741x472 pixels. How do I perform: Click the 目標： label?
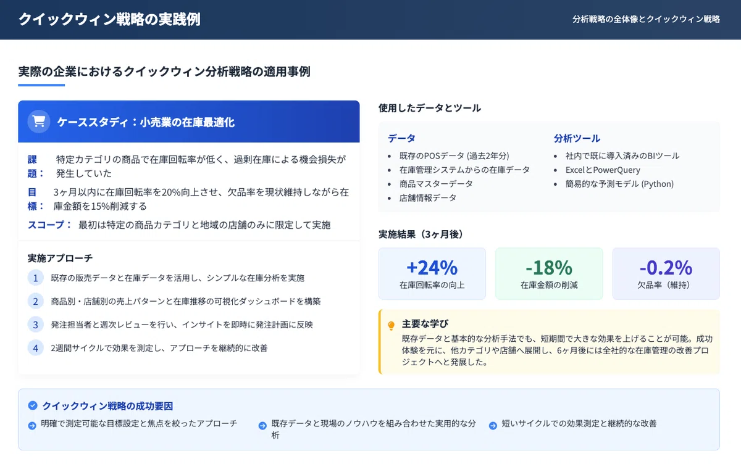[x=36, y=199]
